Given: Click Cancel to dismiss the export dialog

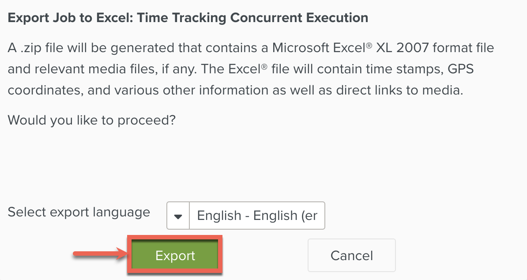Looking at the screenshot, I should (351, 255).
